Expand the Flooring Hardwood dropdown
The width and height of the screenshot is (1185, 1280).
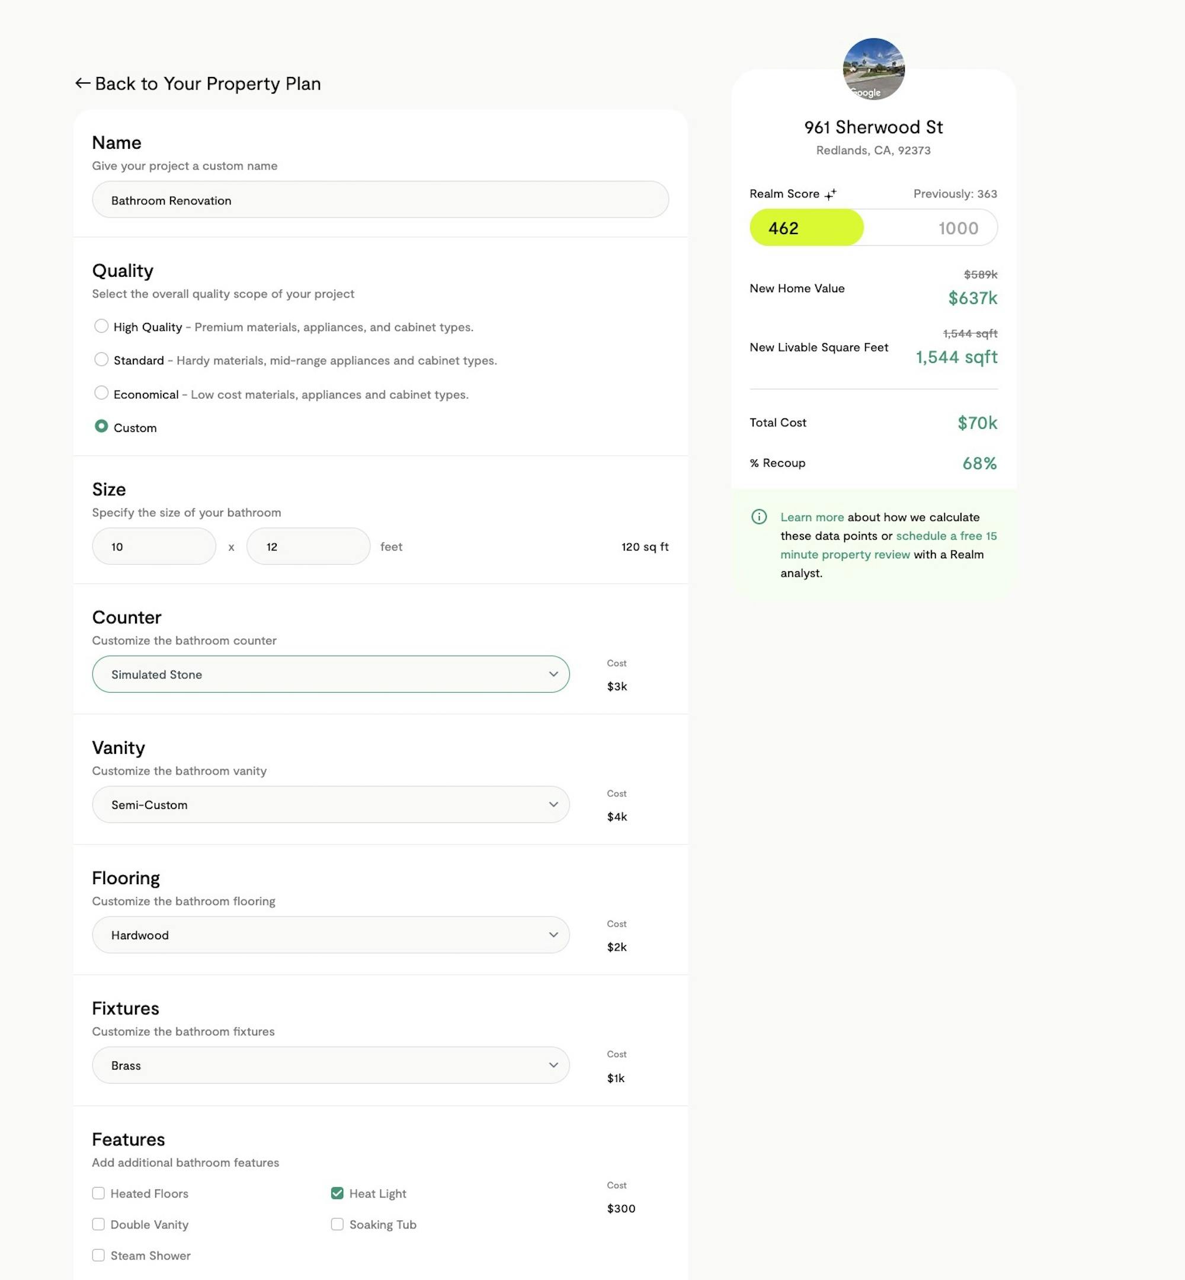click(x=331, y=935)
